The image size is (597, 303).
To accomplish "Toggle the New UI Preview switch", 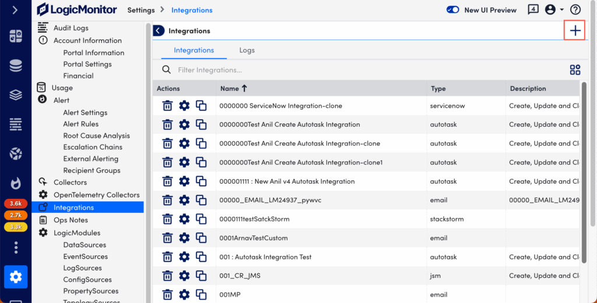I will coord(453,10).
